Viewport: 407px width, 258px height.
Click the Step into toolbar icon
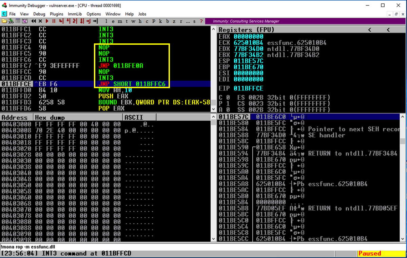[61, 21]
